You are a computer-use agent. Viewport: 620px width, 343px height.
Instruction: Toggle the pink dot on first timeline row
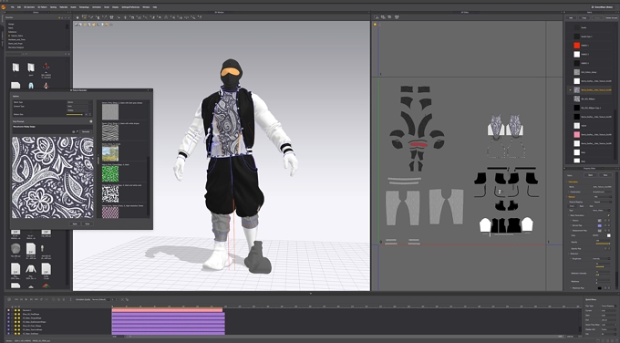(x=9, y=310)
